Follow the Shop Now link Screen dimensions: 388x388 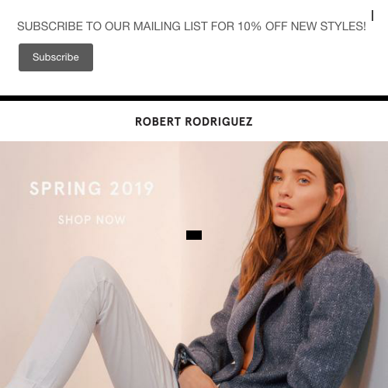(x=92, y=220)
